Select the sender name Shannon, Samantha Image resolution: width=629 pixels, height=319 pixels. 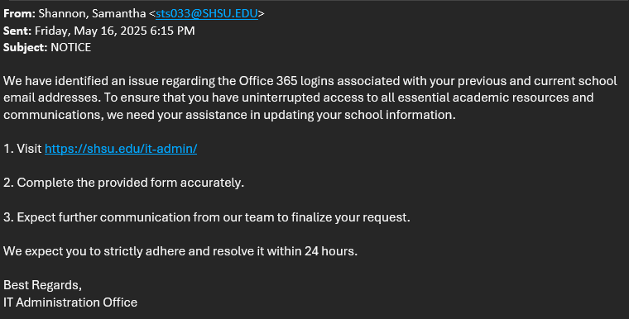click(92, 13)
